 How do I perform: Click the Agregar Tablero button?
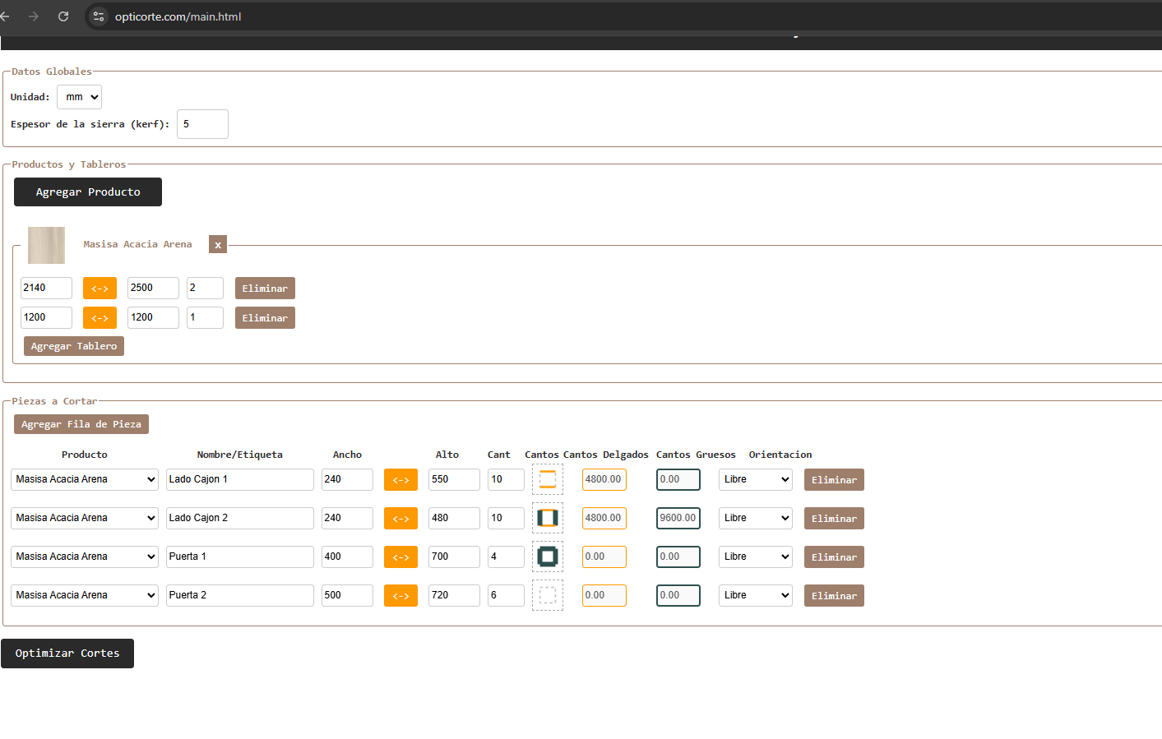(x=74, y=346)
